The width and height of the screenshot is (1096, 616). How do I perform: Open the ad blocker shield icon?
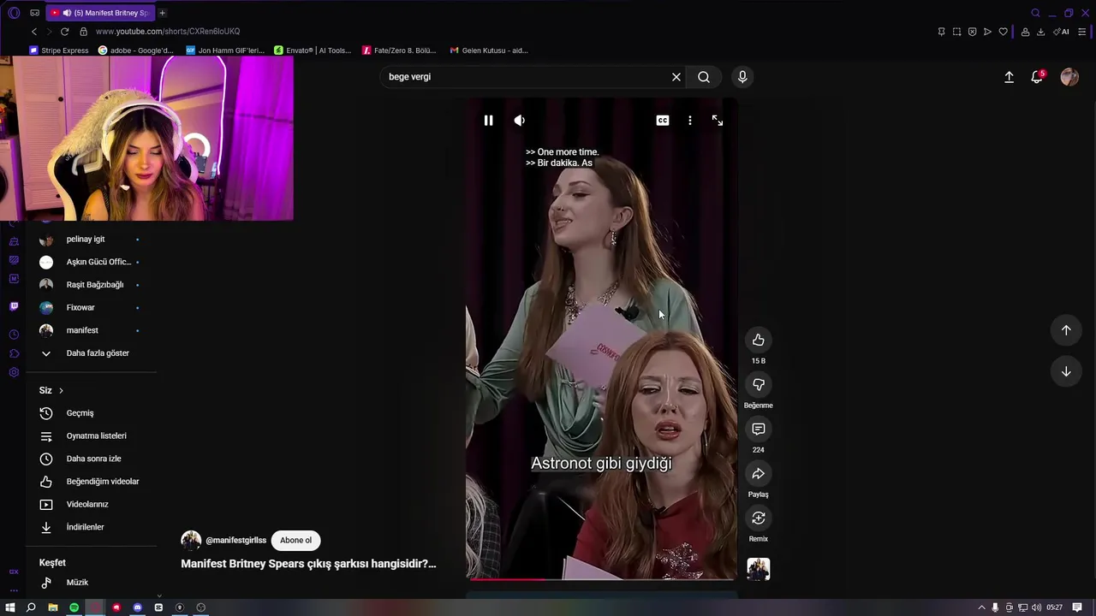[x=972, y=32]
